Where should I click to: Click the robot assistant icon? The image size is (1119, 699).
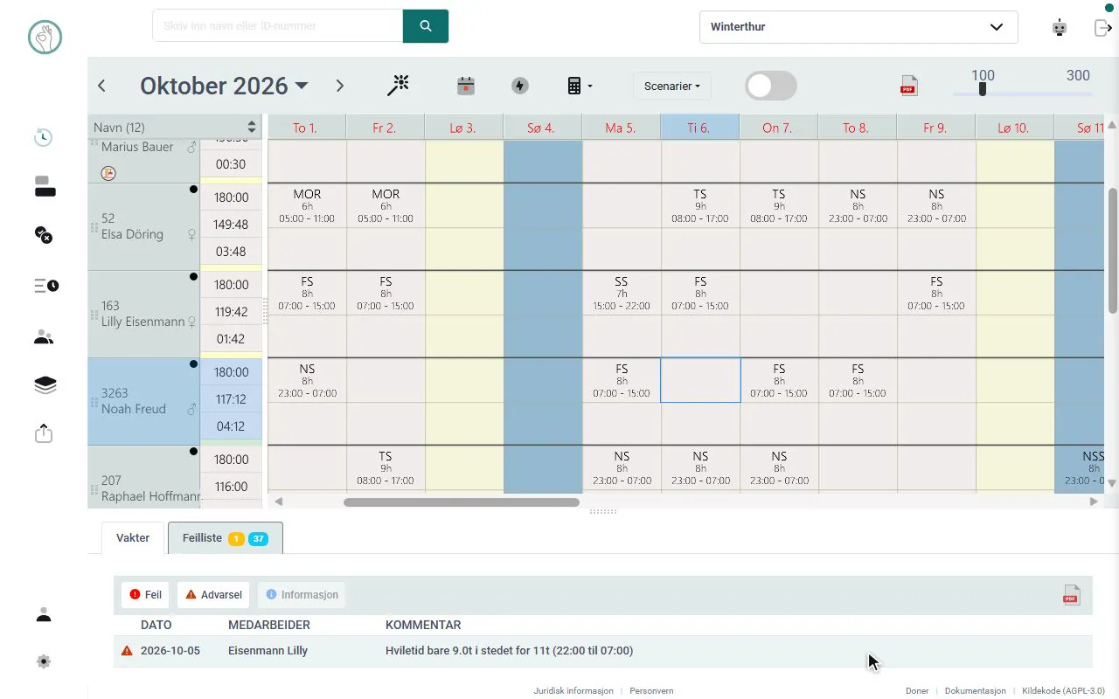(x=1060, y=27)
